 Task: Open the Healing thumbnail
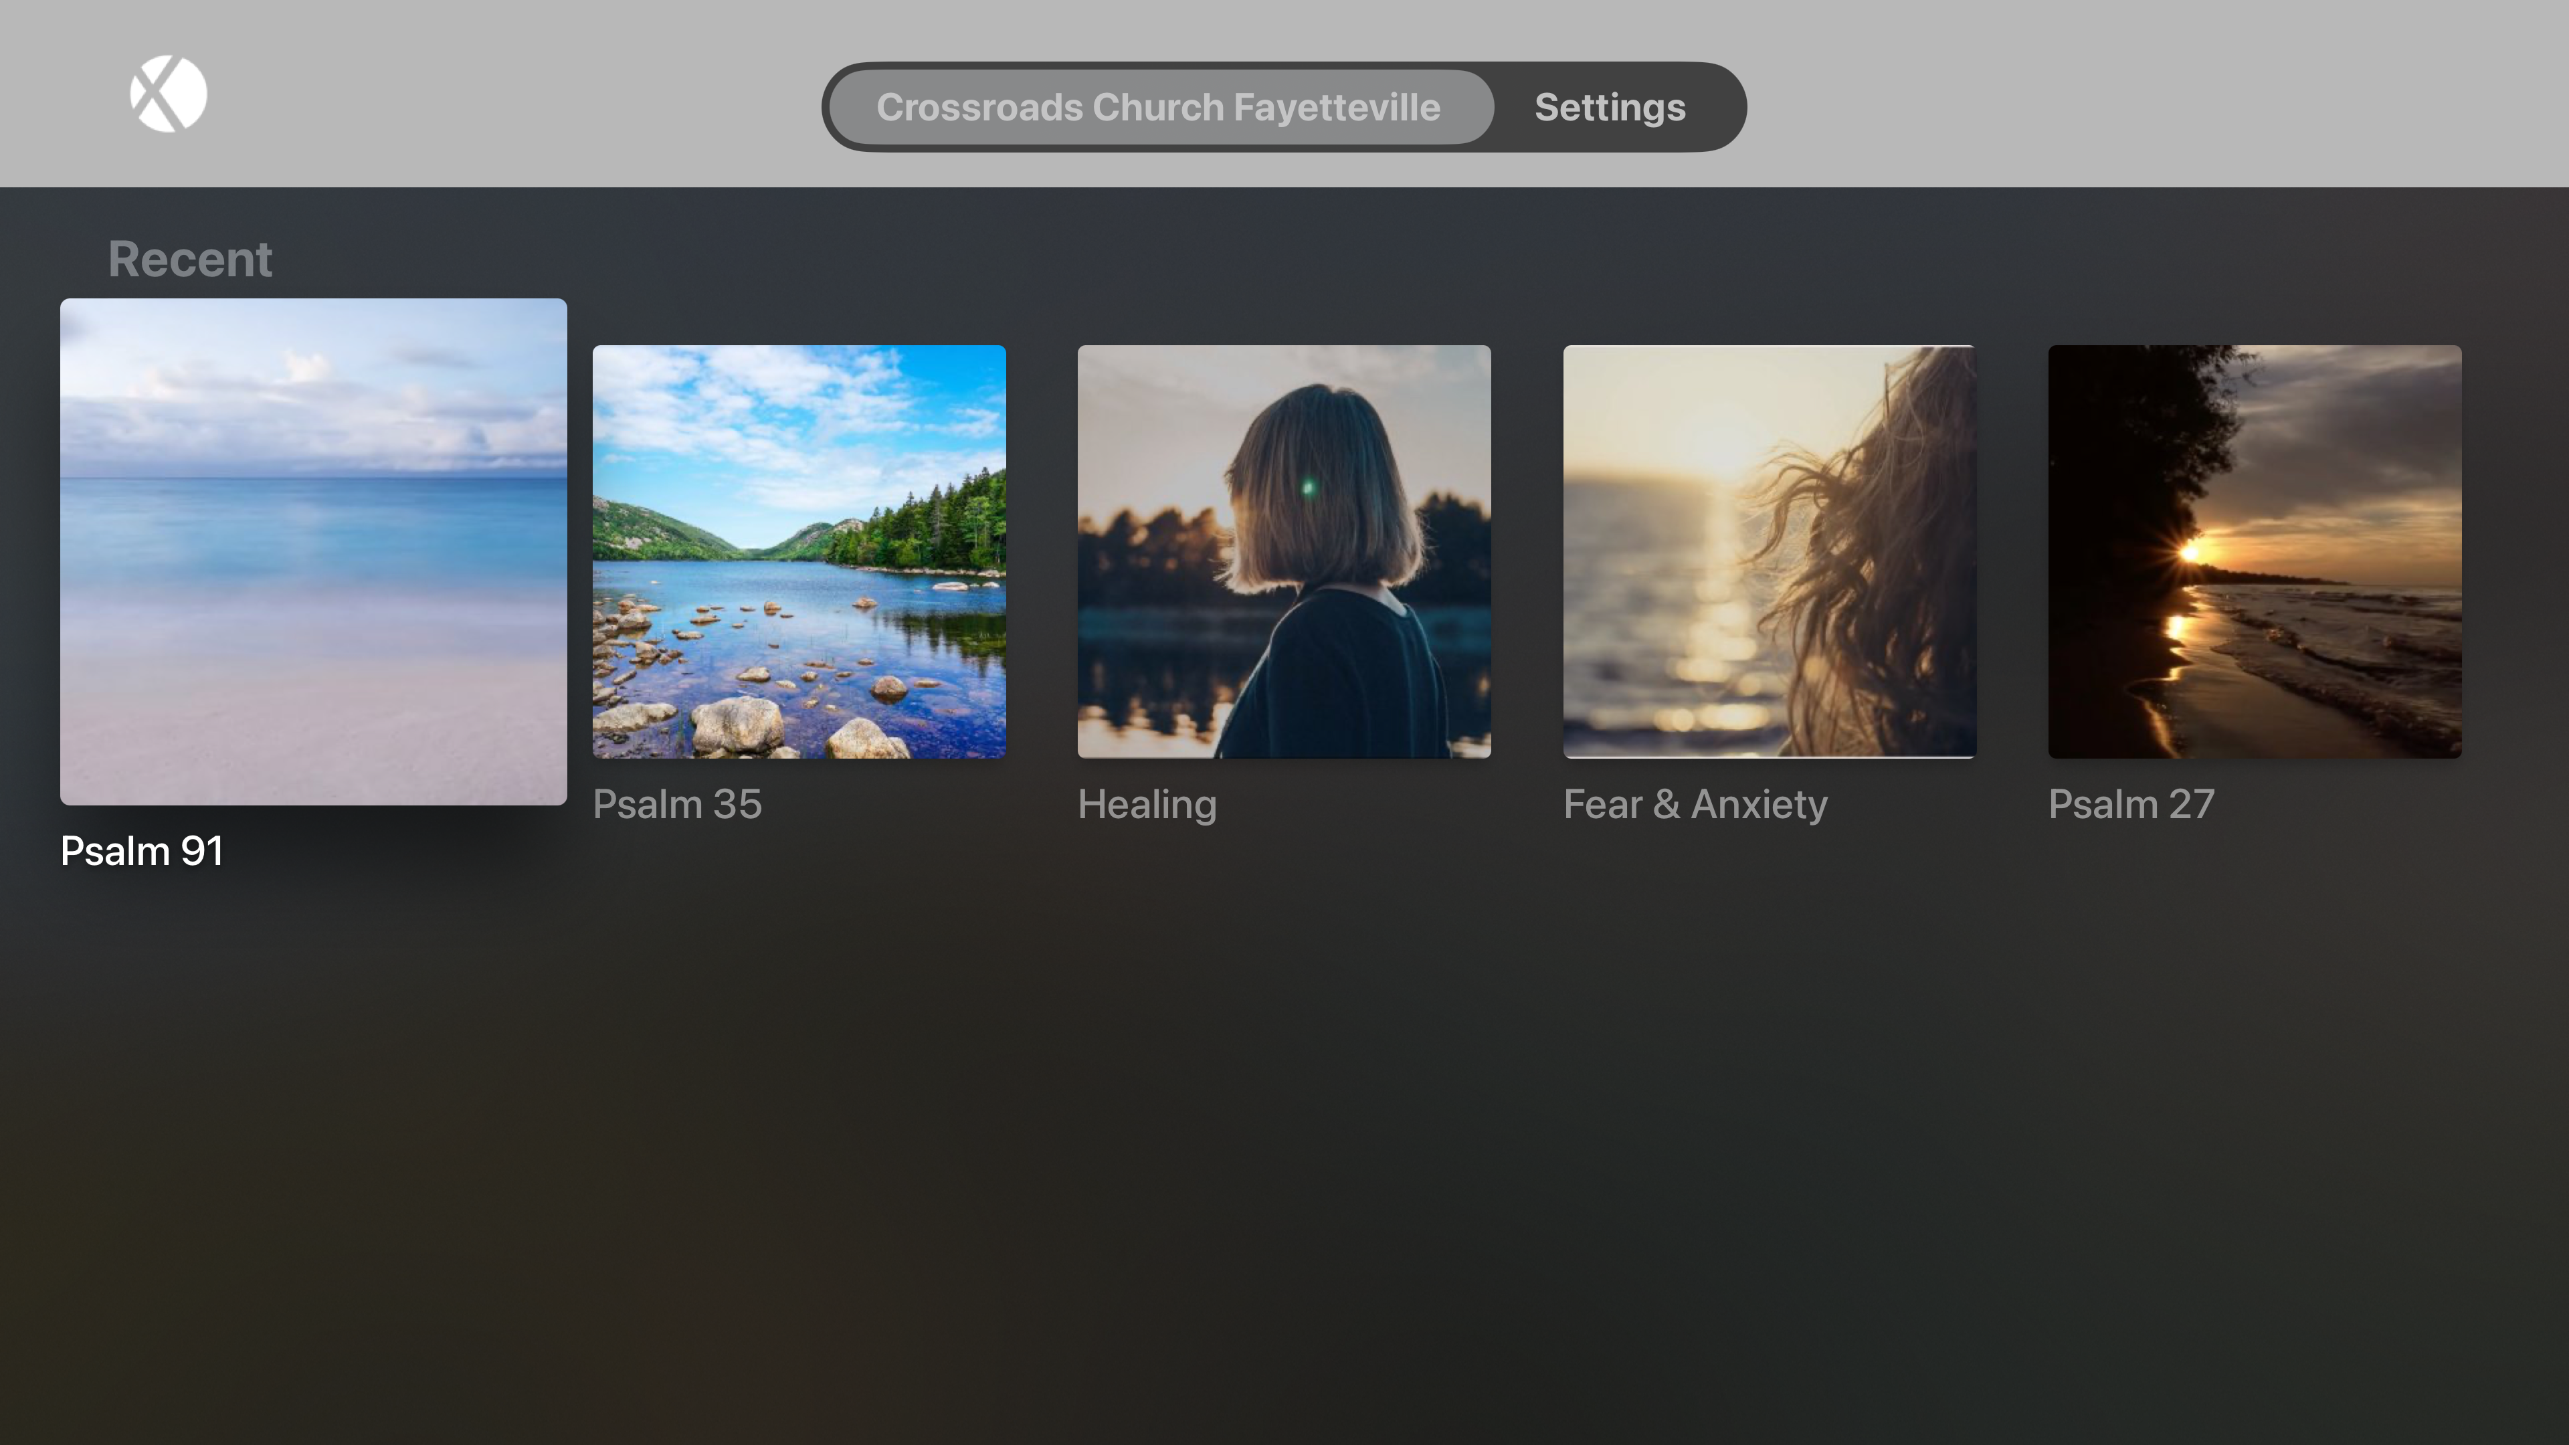pyautogui.click(x=1284, y=551)
